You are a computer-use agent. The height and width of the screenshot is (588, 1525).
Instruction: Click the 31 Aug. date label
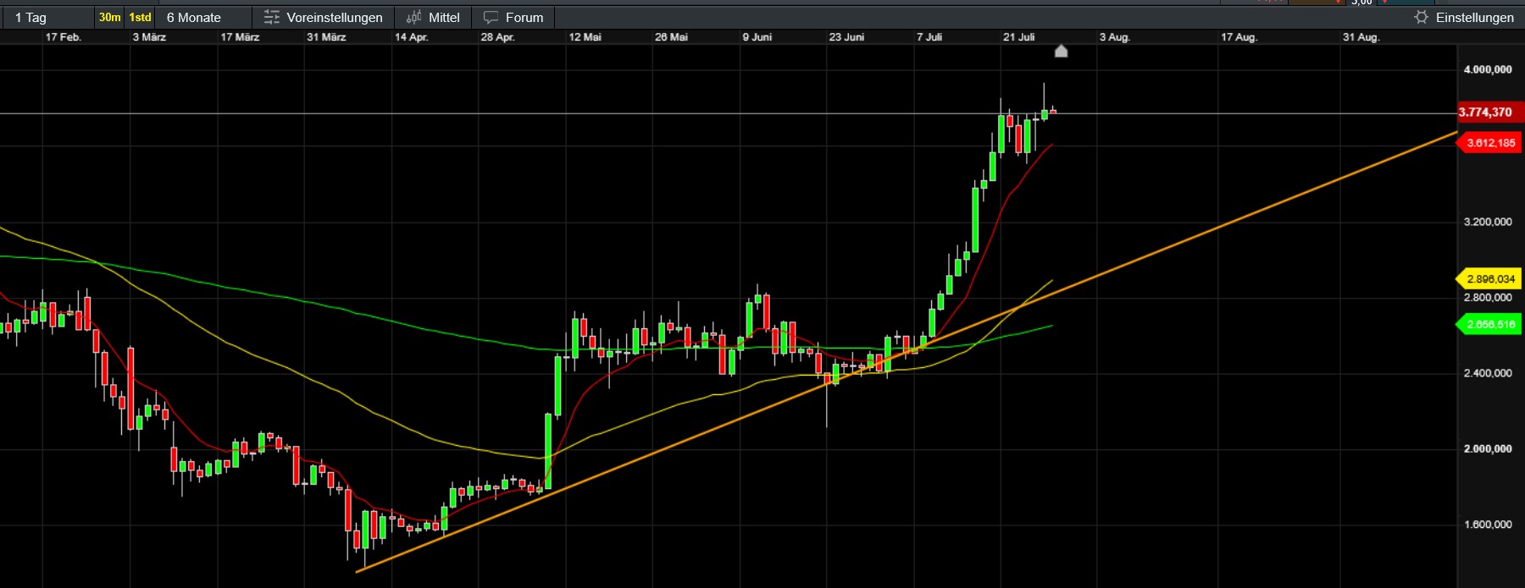point(1361,37)
